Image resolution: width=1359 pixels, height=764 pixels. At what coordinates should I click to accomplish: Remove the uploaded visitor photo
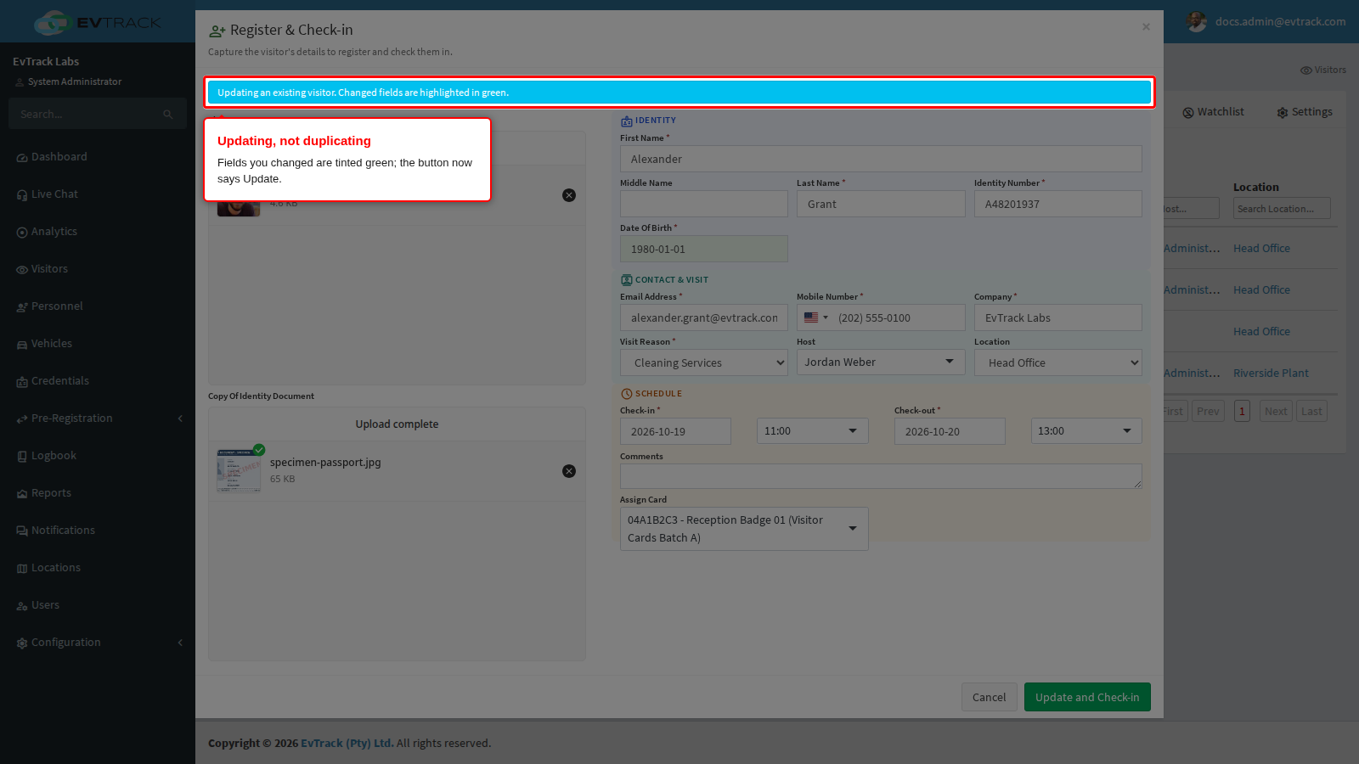click(569, 195)
